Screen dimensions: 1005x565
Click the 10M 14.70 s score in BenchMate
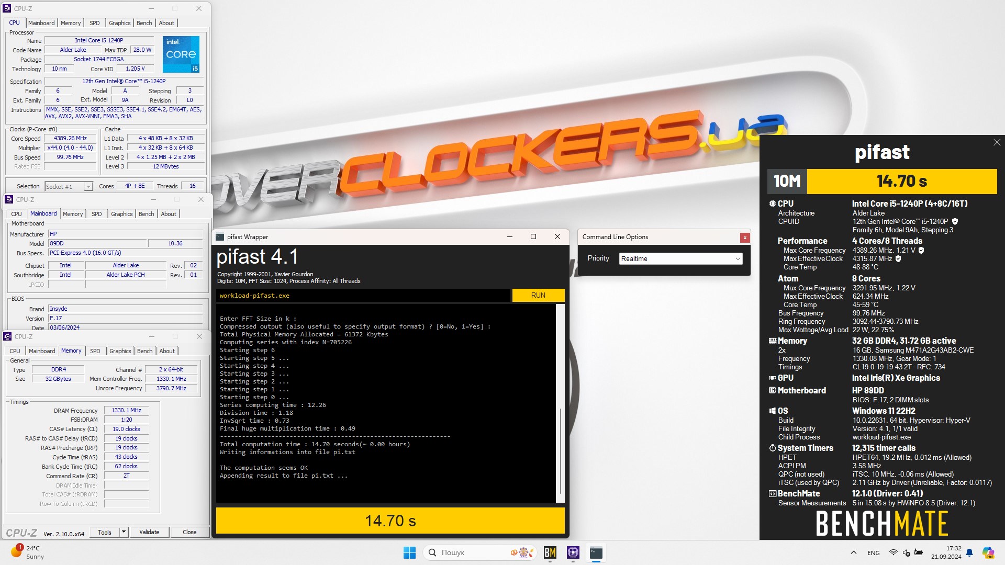pyautogui.click(x=882, y=181)
